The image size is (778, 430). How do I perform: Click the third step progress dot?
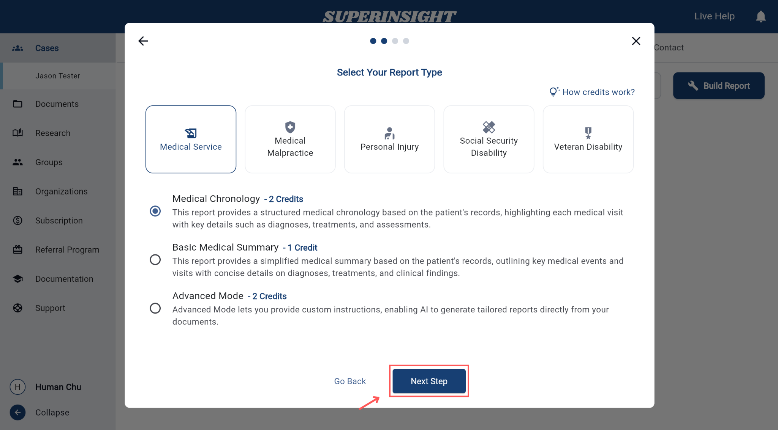395,41
